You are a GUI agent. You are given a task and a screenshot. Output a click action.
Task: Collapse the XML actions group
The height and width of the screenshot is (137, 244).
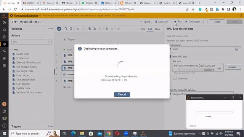click(11, 50)
